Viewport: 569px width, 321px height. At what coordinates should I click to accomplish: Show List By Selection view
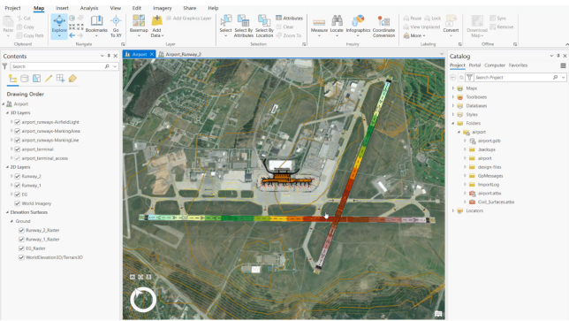point(36,79)
